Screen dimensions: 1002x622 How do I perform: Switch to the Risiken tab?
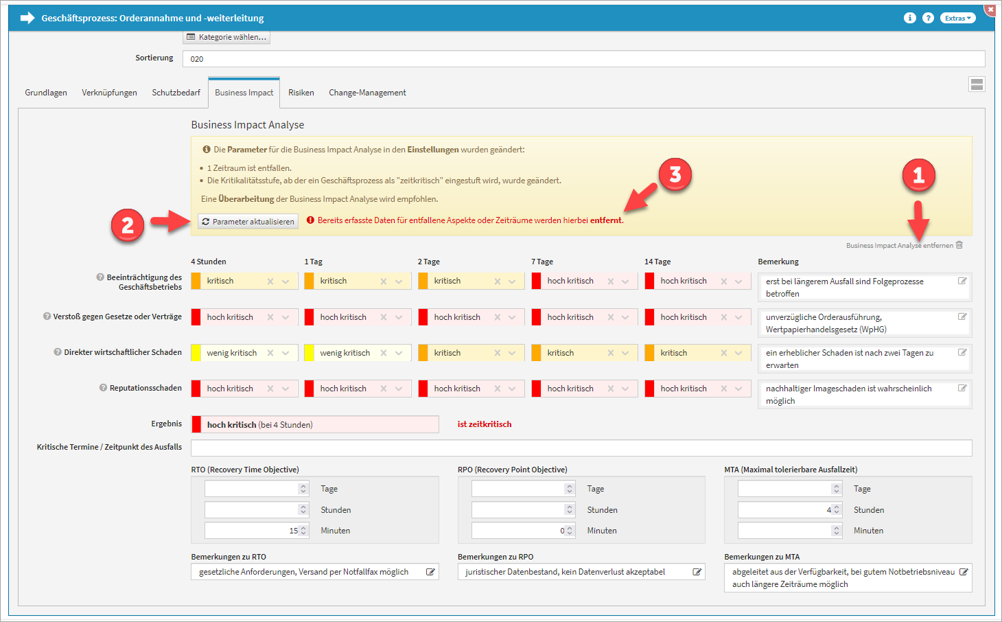tap(301, 93)
